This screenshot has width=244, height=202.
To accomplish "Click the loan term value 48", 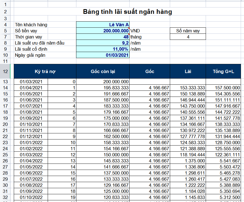I will point(103,37).
